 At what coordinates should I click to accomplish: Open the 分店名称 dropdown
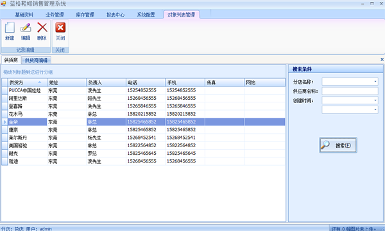point(375,81)
